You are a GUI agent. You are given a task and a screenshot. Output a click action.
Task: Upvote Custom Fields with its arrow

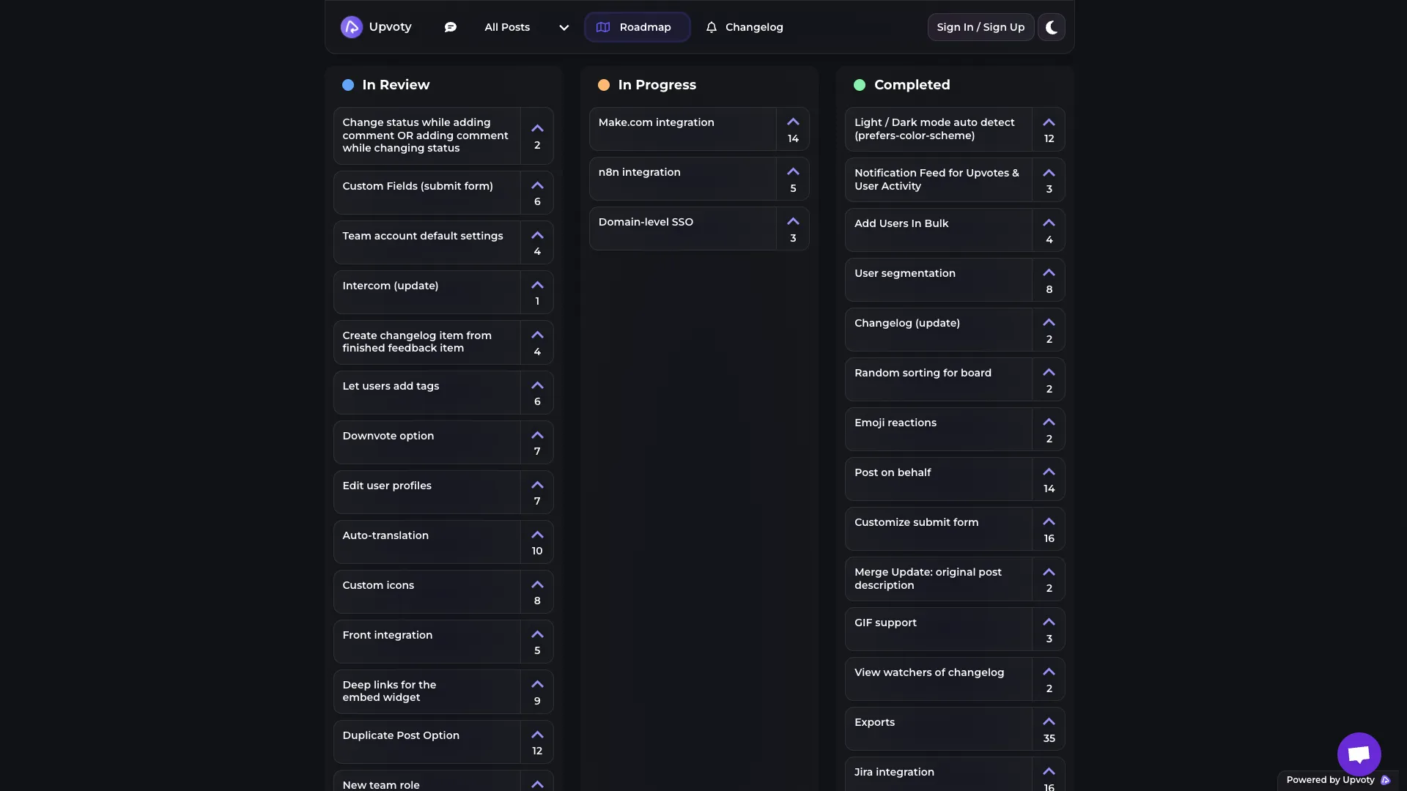click(x=537, y=186)
